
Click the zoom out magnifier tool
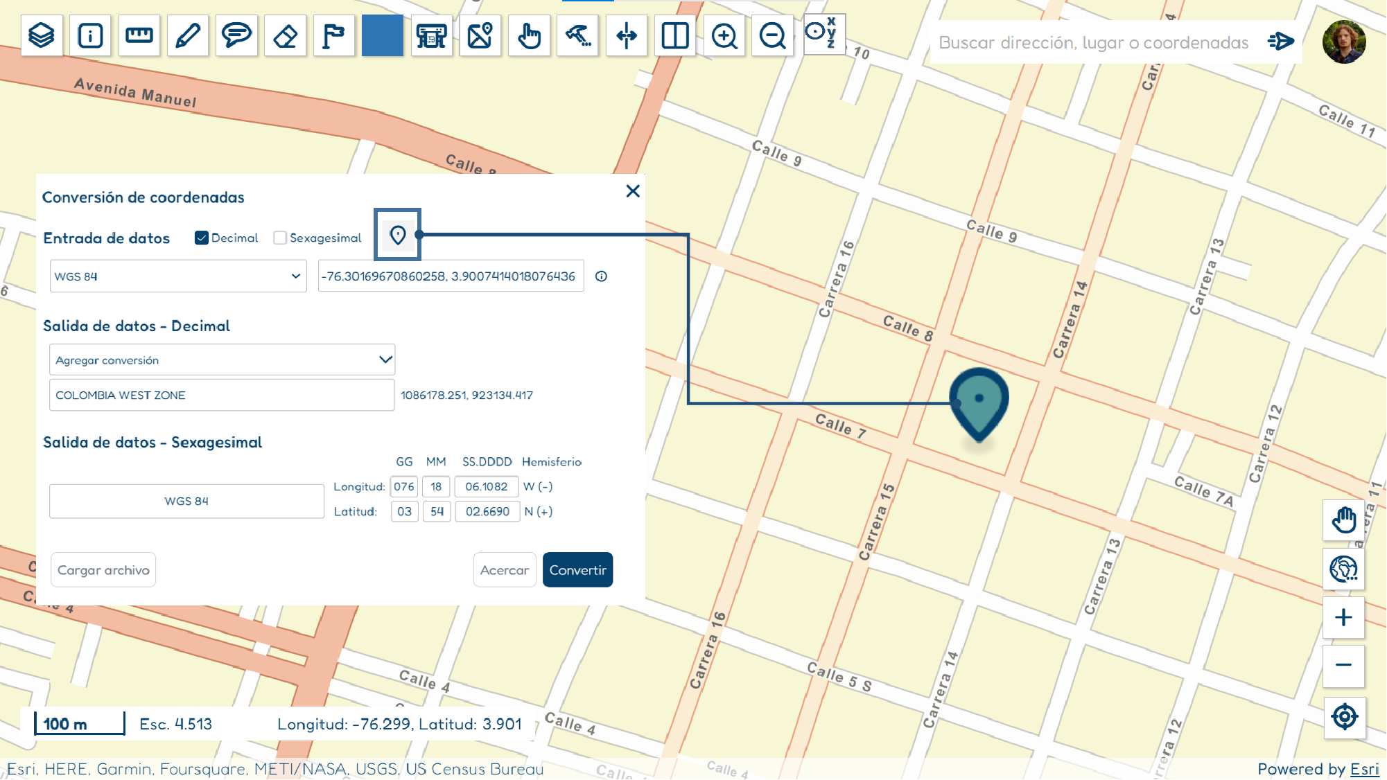pos(773,35)
